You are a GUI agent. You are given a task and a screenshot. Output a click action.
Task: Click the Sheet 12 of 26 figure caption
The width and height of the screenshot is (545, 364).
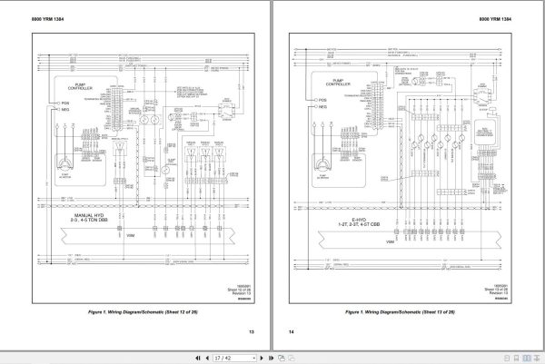[143, 312]
